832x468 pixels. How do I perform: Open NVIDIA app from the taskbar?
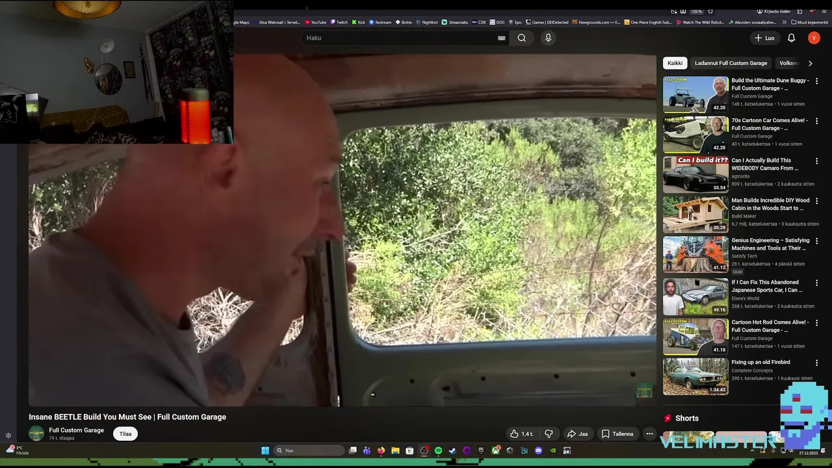coord(552,450)
